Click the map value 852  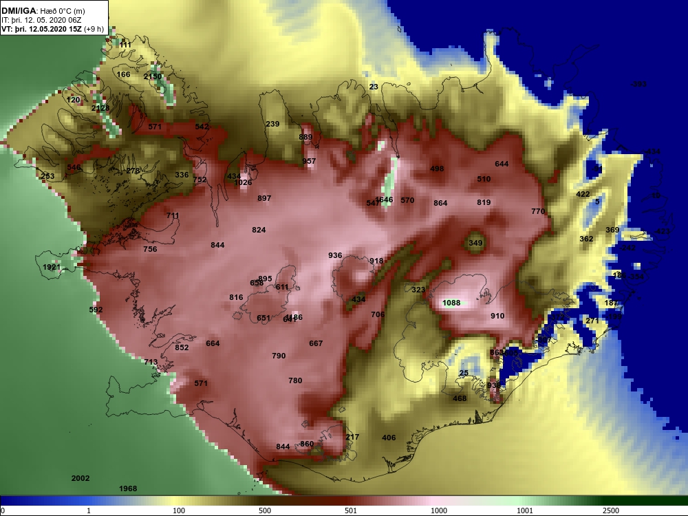(x=182, y=347)
